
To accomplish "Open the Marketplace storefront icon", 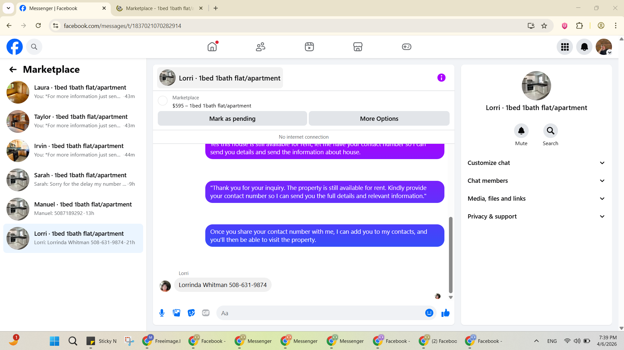I will click(358, 47).
